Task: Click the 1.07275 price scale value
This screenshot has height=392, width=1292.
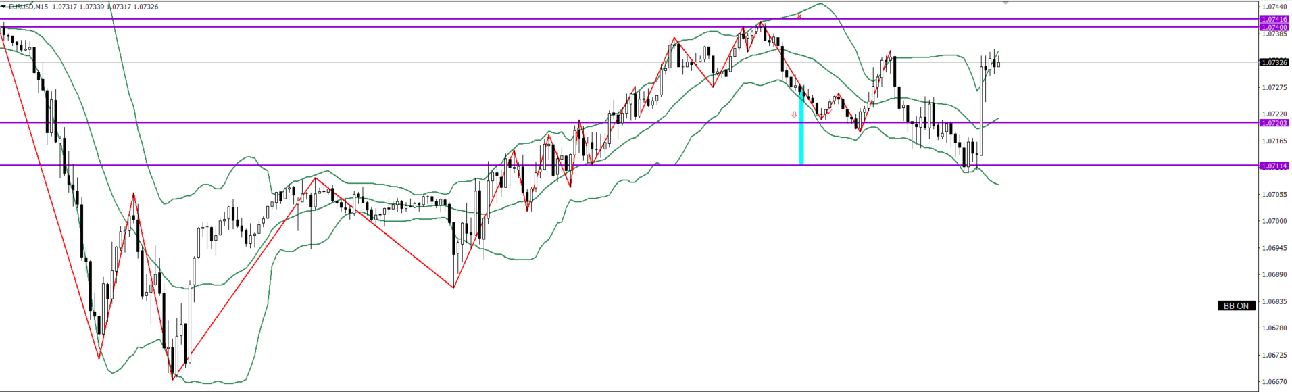Action: 1274,87
